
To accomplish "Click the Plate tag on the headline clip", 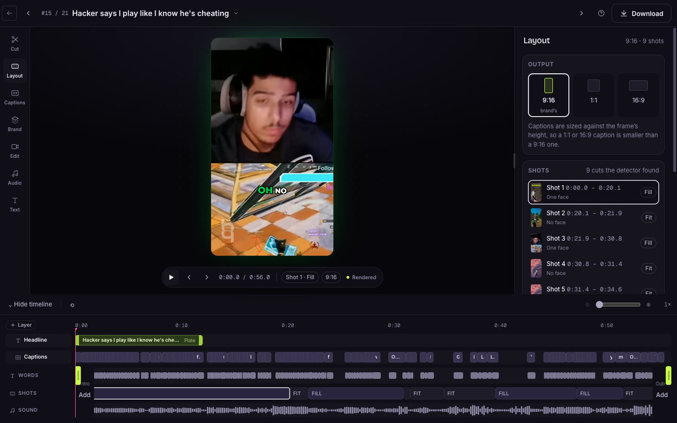I will (x=190, y=340).
